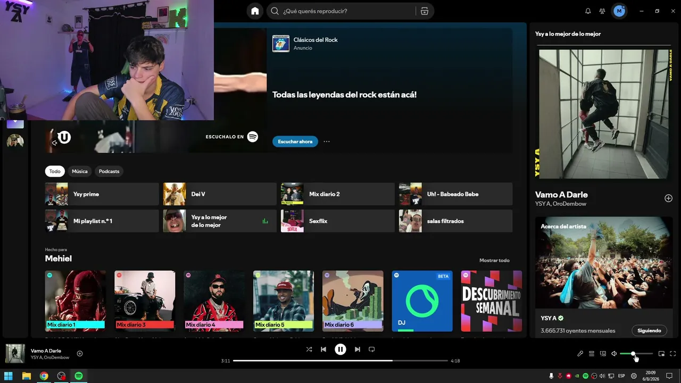Screen dimensions: 681x383
Task: Open File Explorer from taskbar
Action: (26, 376)
